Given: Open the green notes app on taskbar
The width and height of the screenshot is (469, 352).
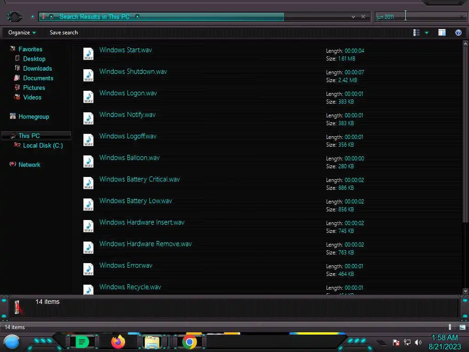Looking at the screenshot, I should point(82,342).
